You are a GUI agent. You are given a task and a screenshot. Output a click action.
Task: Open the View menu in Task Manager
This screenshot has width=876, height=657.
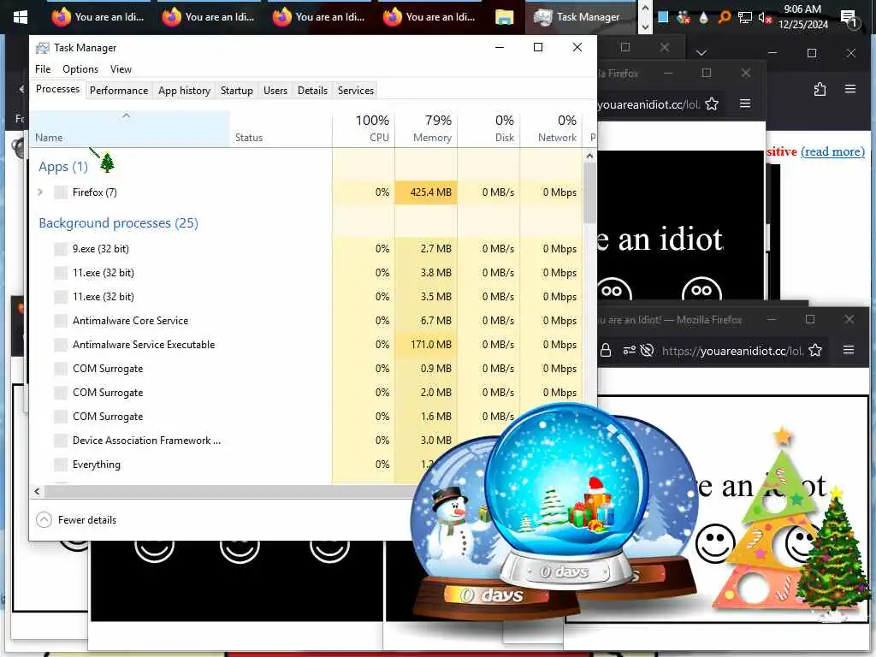point(121,69)
